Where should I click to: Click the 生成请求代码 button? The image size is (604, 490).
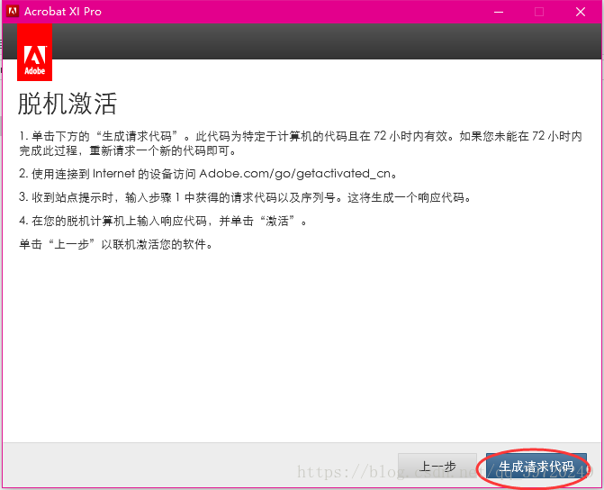[x=536, y=466]
